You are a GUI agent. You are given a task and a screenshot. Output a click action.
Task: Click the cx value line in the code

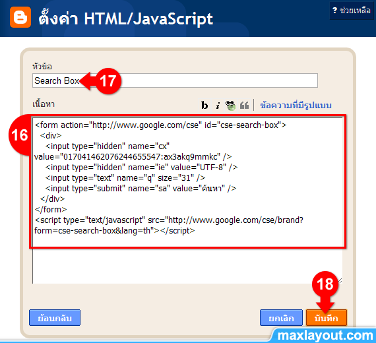coord(133,156)
